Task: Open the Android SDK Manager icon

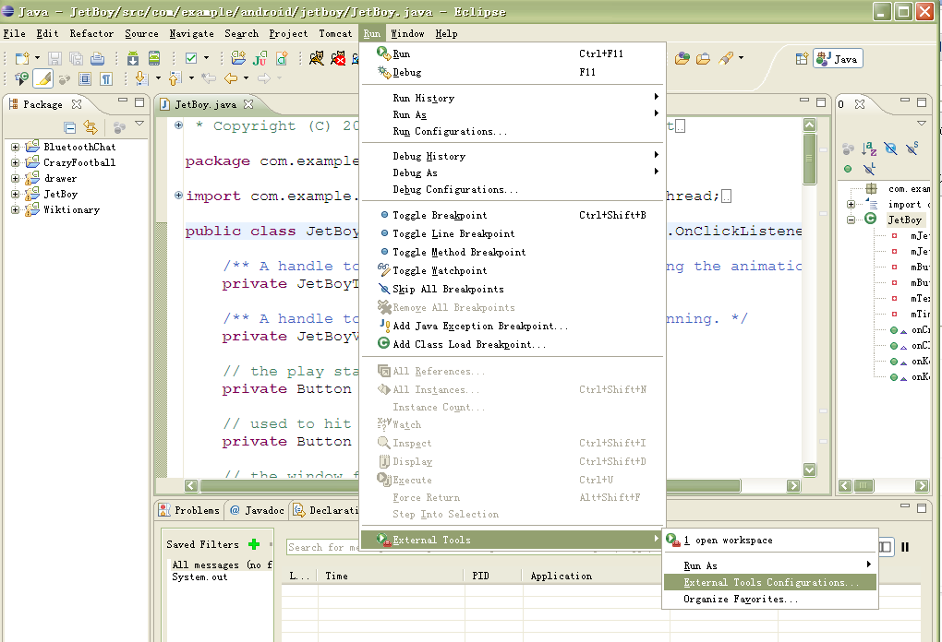Action: tap(133, 58)
